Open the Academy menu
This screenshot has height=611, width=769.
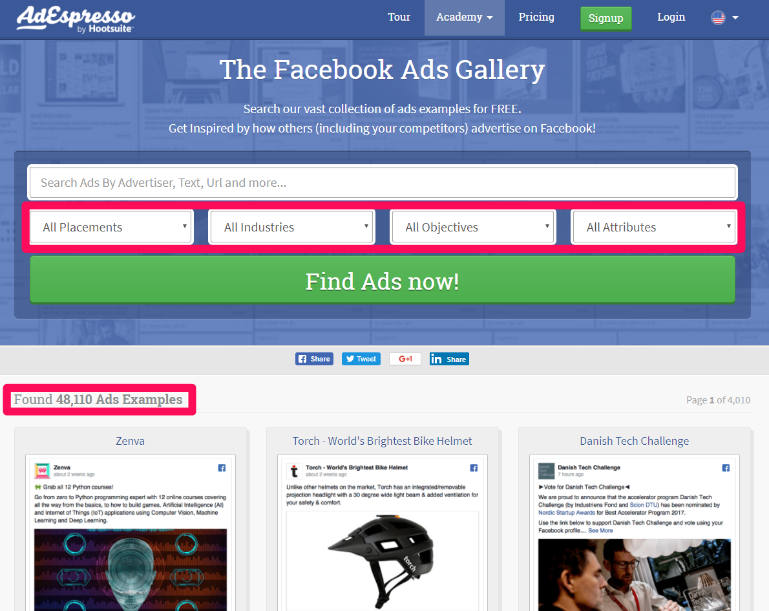pyautogui.click(x=464, y=17)
